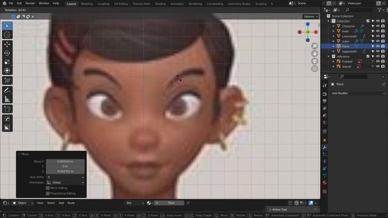Open the Scene properties tab
The width and height of the screenshot is (388, 218).
[325, 116]
